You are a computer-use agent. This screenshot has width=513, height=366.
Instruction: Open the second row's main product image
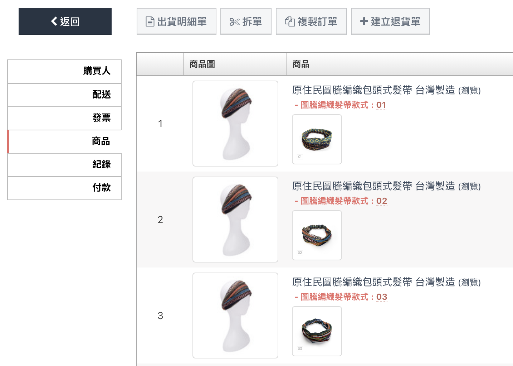[235, 220]
